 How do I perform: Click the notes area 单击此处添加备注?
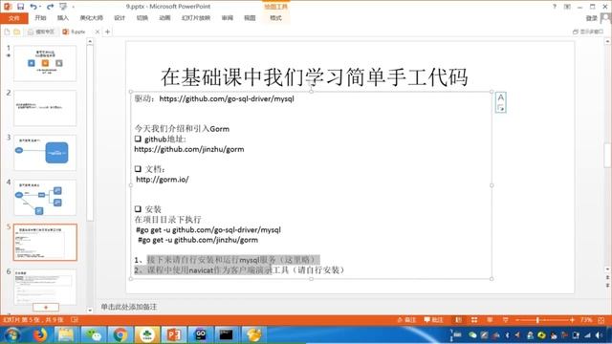point(129,307)
